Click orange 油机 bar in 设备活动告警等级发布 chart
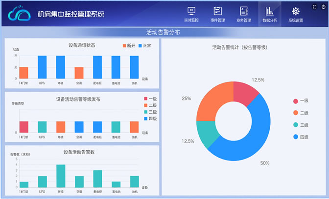The width and height of the screenshot is (329, 199). [x=134, y=127]
